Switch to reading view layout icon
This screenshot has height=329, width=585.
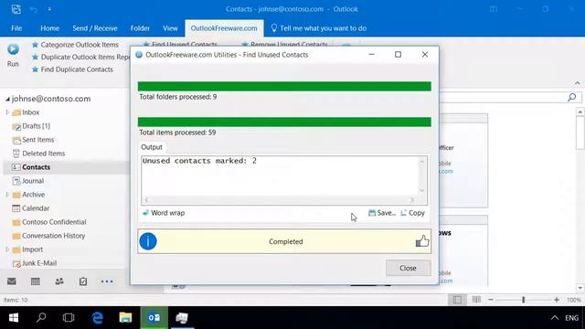tap(476, 300)
